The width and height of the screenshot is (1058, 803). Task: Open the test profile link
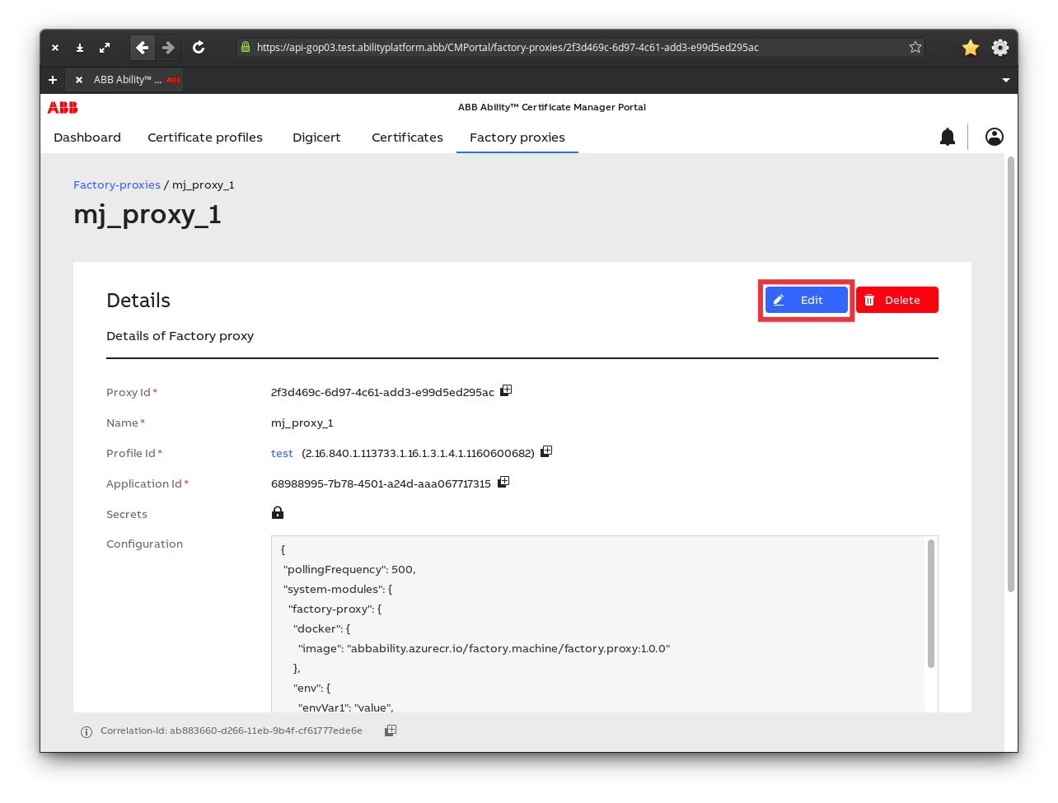pyautogui.click(x=282, y=454)
